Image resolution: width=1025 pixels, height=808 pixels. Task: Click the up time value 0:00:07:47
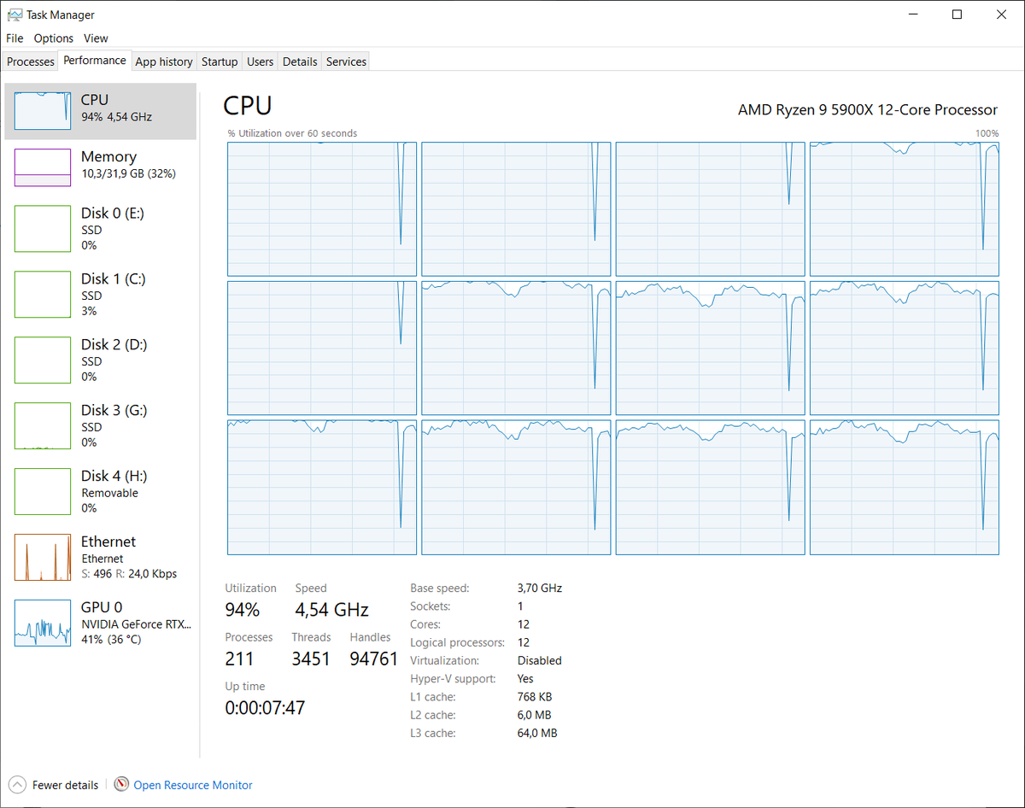[265, 708]
